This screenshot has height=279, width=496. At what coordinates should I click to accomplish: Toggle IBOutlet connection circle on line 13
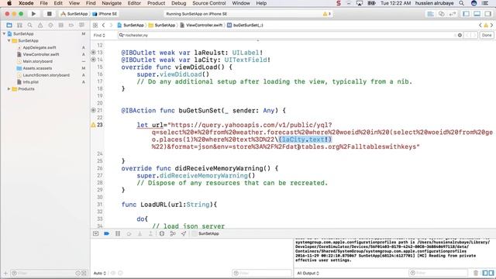[x=93, y=52]
